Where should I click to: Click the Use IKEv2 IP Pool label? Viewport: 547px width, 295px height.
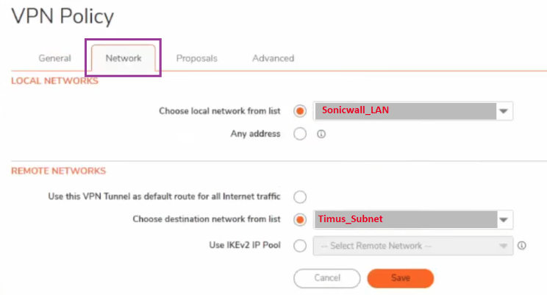[x=245, y=245]
